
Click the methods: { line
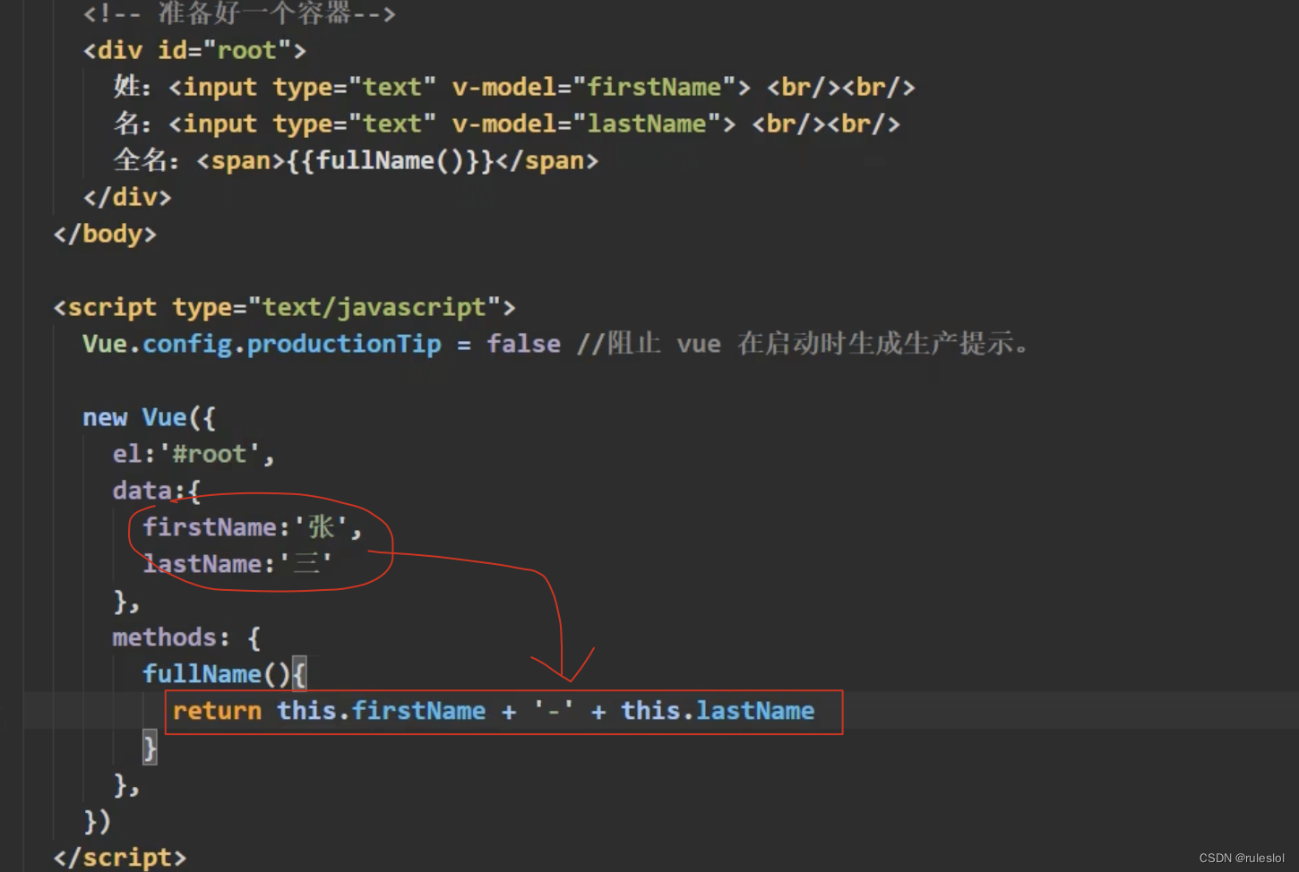tap(186, 637)
